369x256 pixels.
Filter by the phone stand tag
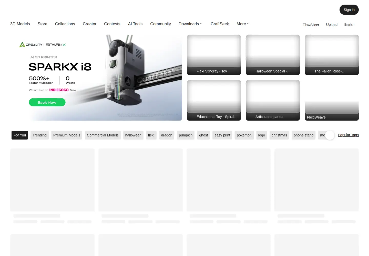[303, 135]
